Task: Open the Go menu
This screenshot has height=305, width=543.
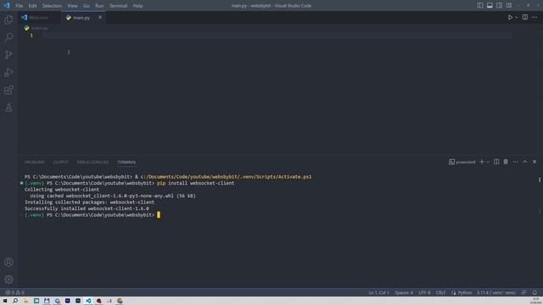Action: 87,6
